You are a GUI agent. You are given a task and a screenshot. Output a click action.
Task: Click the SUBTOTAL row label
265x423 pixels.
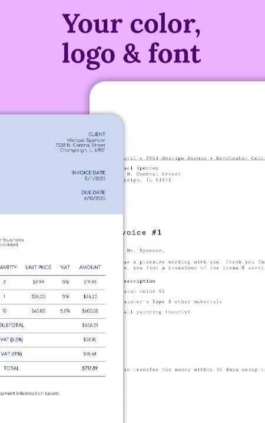pyautogui.click(x=12, y=325)
